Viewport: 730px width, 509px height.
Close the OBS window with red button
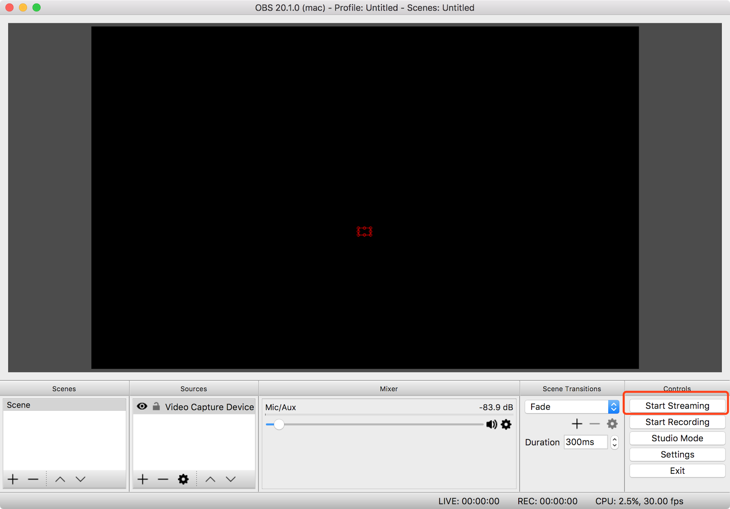[x=9, y=7]
